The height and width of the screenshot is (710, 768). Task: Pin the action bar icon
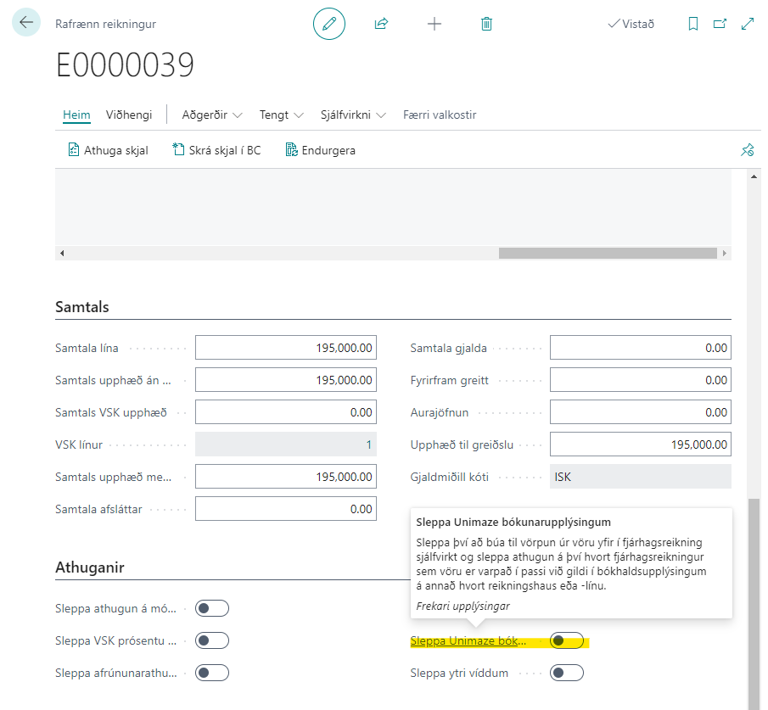click(747, 150)
